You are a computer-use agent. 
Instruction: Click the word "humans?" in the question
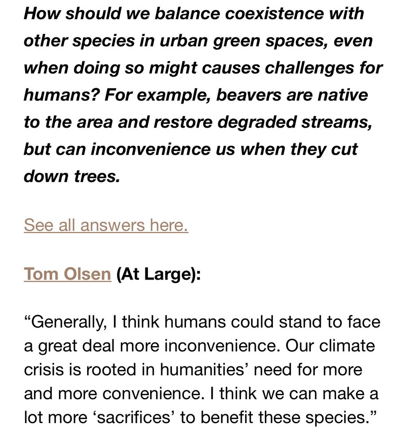coord(62,95)
